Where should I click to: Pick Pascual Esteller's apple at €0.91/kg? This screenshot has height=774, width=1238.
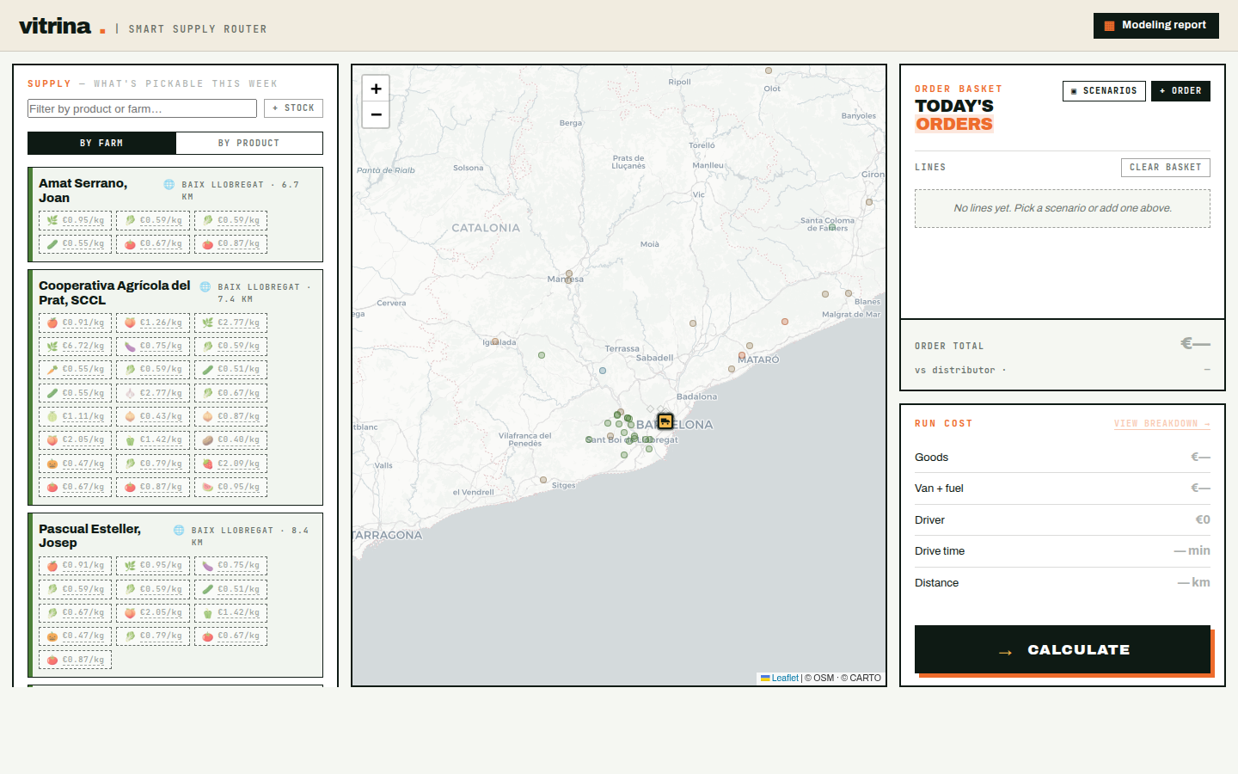[76, 566]
